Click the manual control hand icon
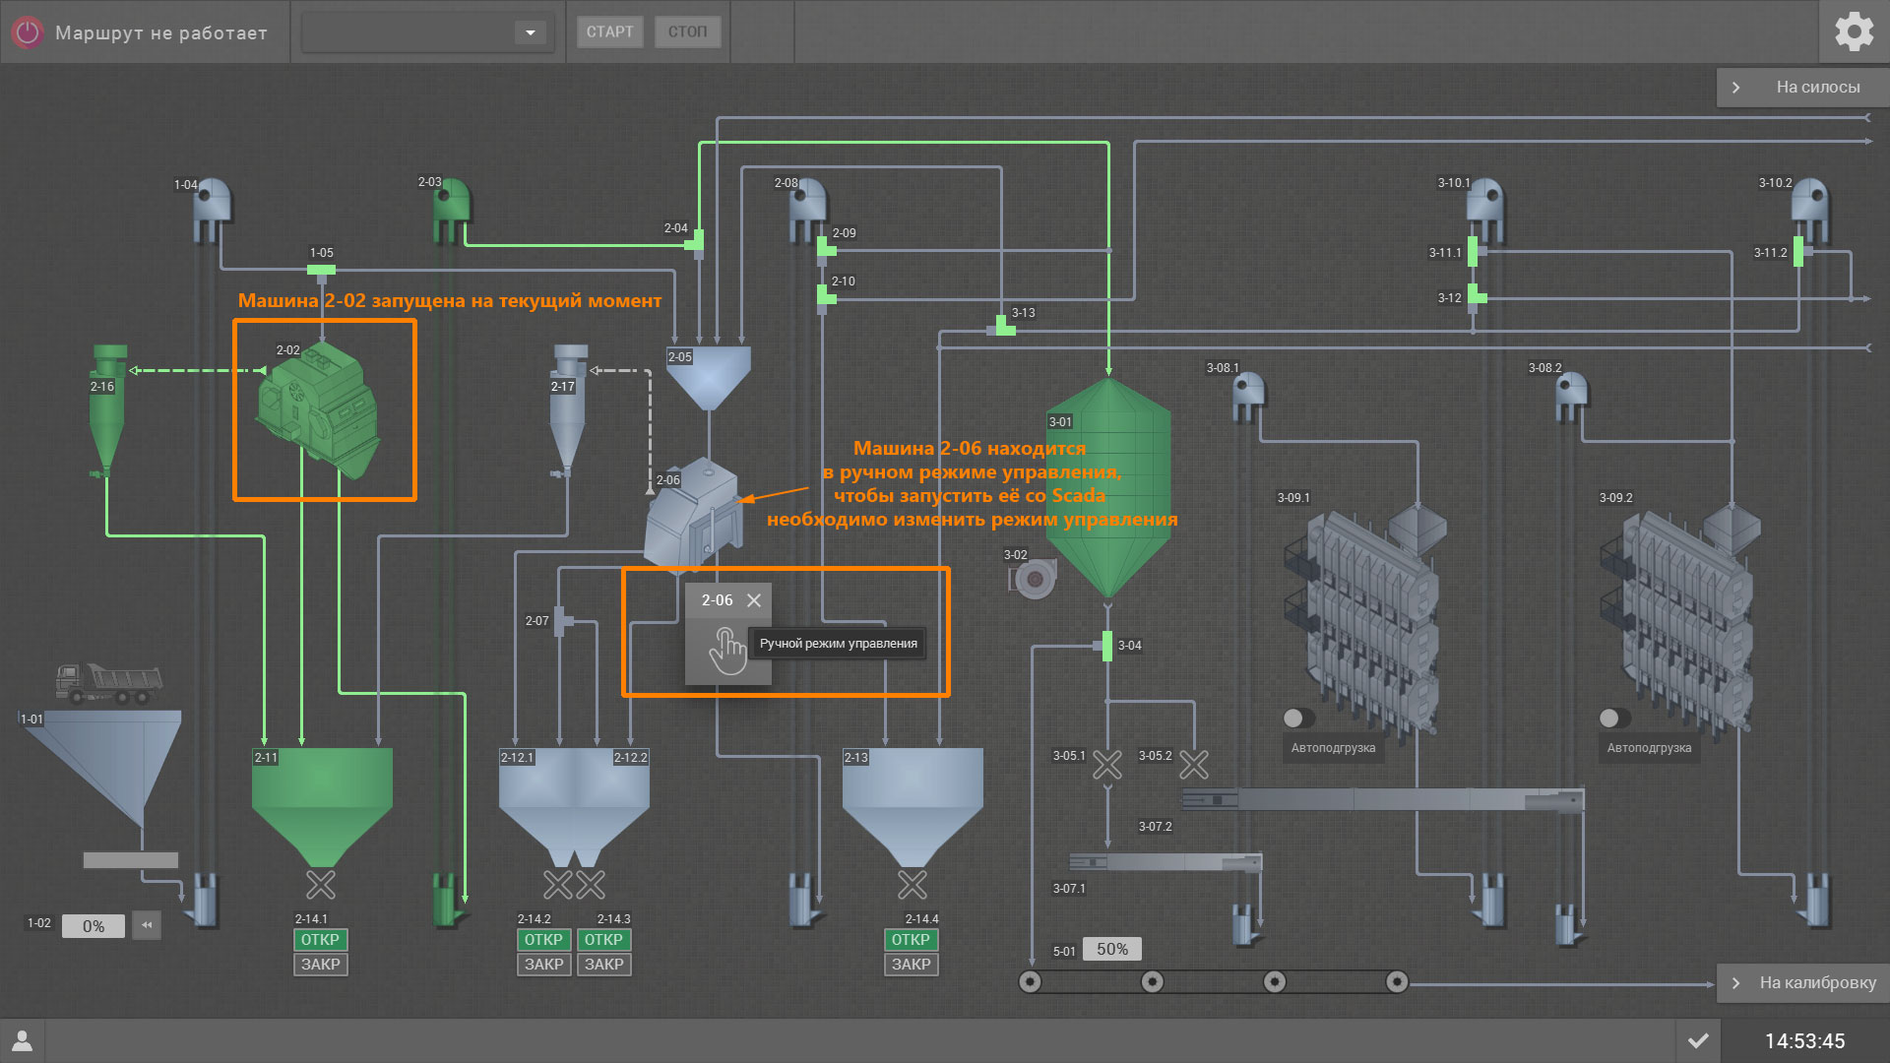This screenshot has width=1890, height=1063. (727, 651)
